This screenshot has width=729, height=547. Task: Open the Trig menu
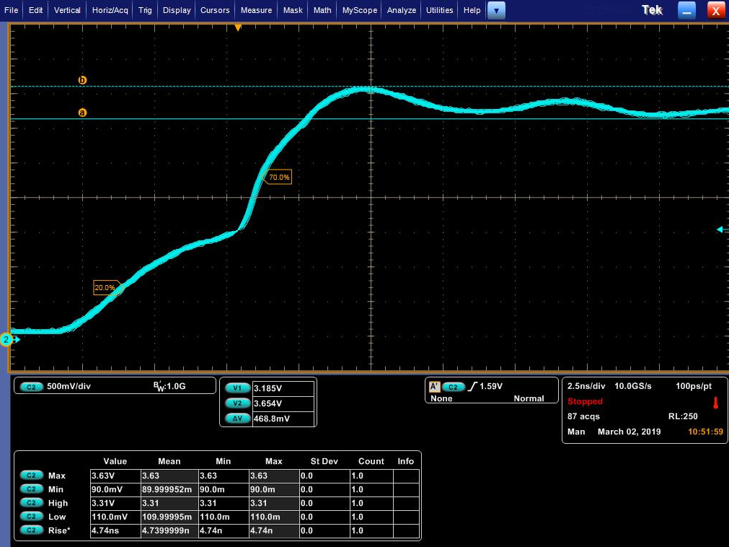pos(145,10)
